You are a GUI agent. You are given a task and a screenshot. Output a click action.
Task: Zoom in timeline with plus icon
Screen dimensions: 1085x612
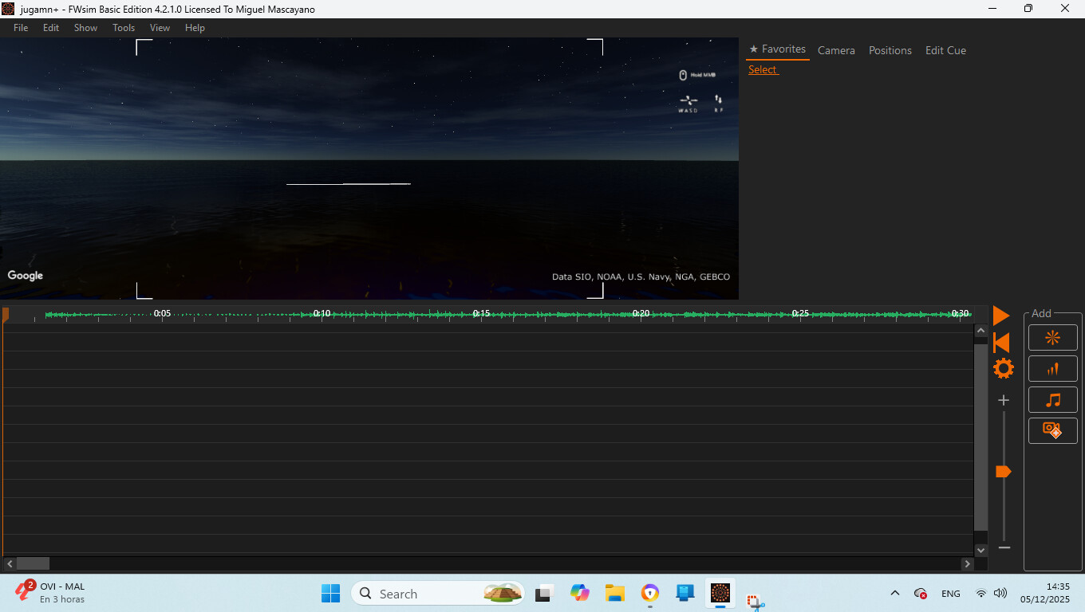tap(1004, 400)
